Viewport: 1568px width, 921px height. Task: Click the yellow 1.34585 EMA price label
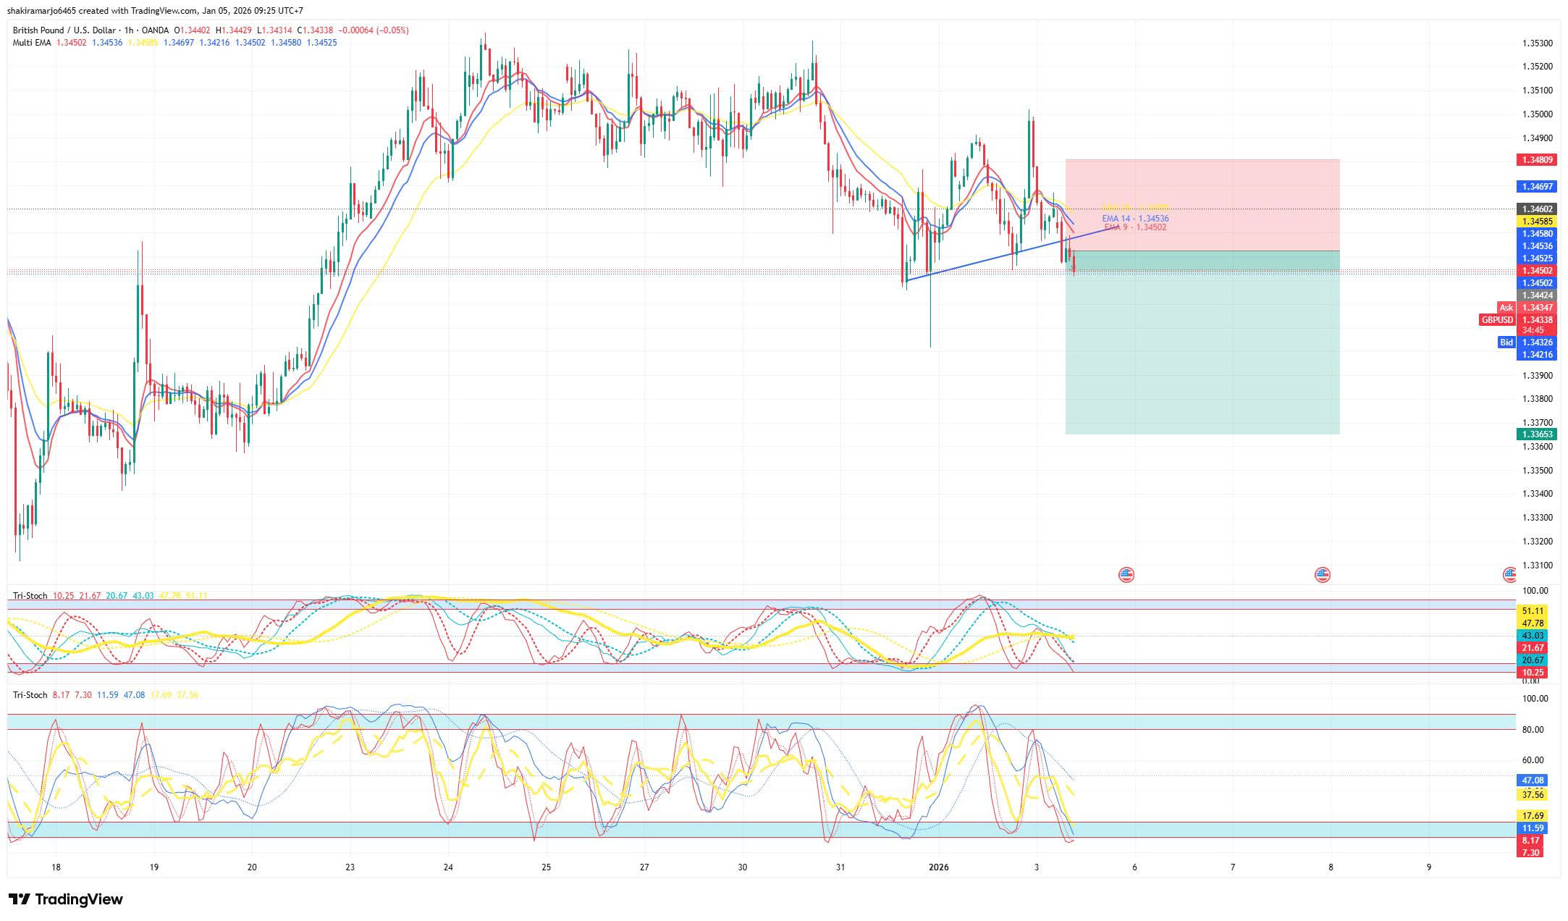tap(1537, 222)
